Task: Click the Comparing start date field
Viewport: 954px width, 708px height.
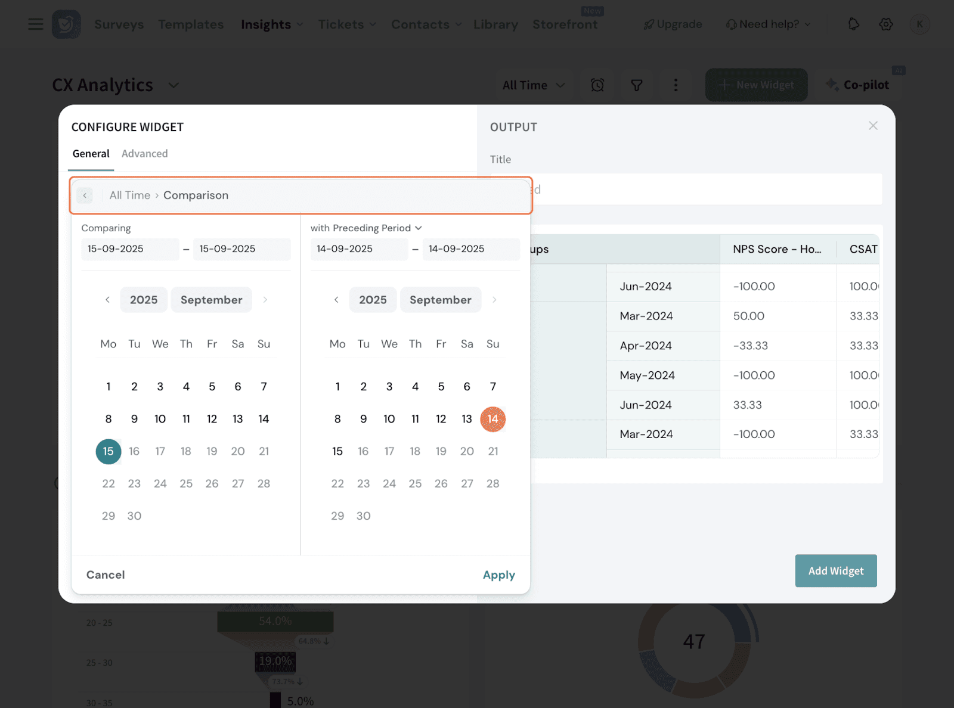Action: [x=129, y=249]
